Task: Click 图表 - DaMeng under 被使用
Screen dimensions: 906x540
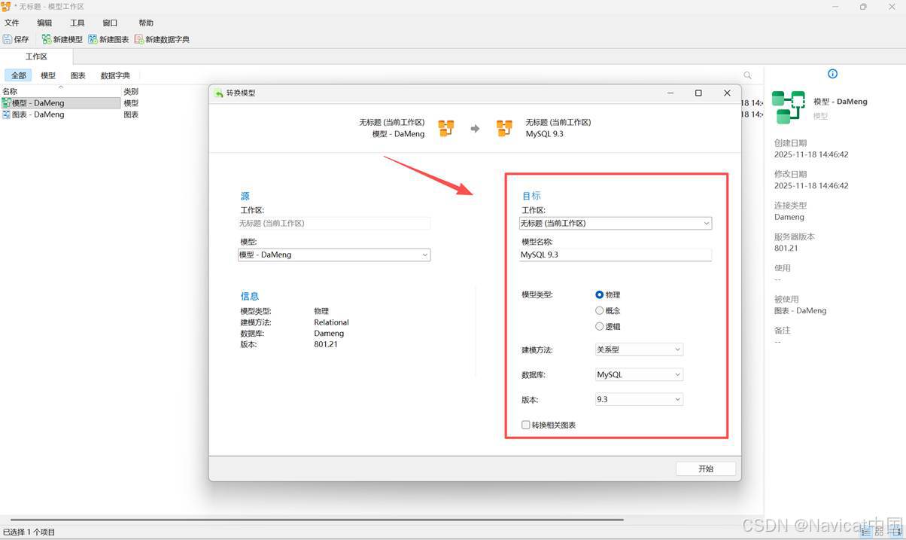Action: click(800, 310)
